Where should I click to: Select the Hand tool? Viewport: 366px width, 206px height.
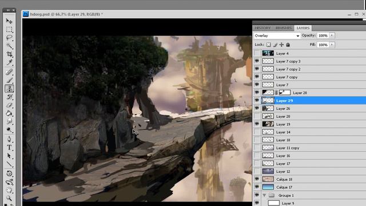click(9, 190)
